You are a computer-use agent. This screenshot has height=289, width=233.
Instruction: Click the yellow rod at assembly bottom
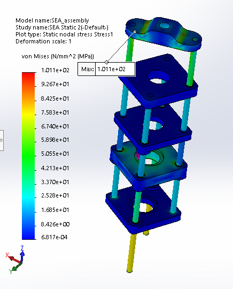[x=131, y=253]
